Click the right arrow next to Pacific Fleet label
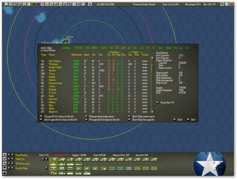237x179 pixels. click(12, 168)
